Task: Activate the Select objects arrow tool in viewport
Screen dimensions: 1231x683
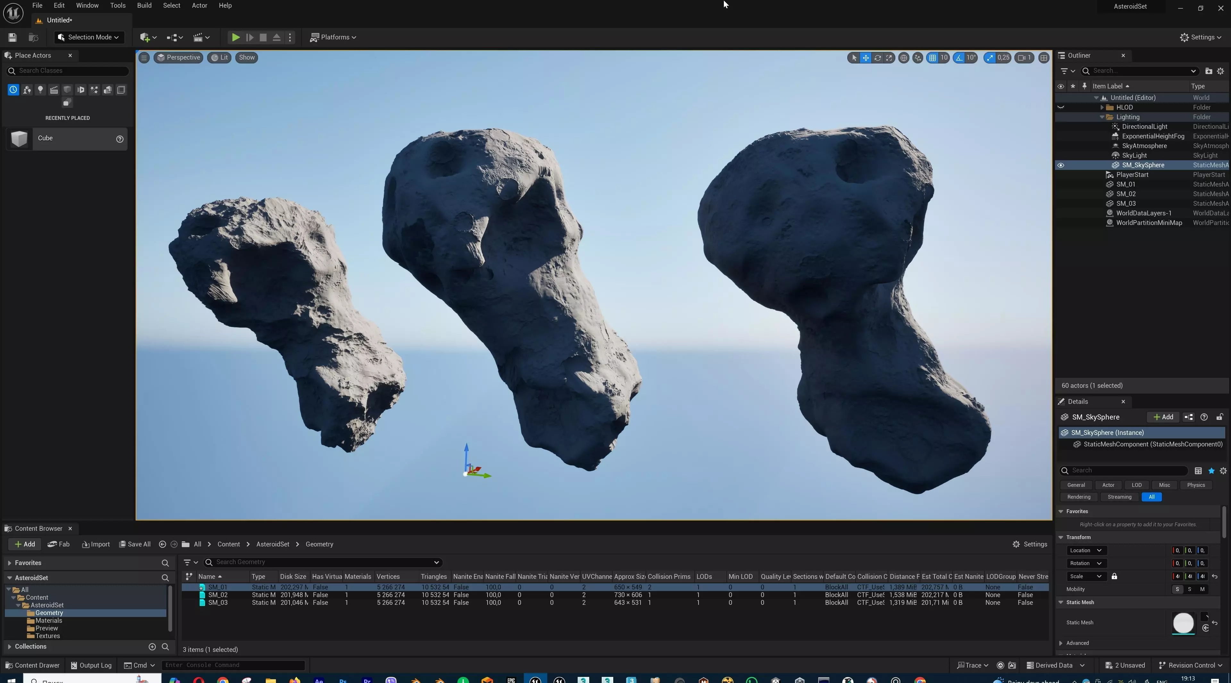Action: click(854, 58)
